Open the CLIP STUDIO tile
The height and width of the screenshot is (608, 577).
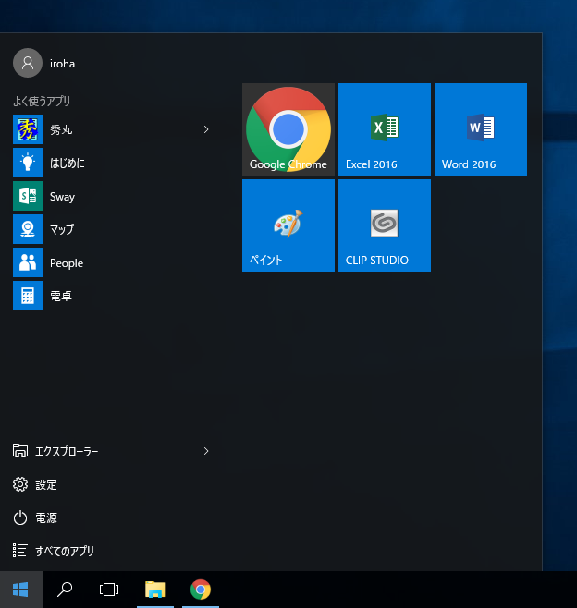385,225
